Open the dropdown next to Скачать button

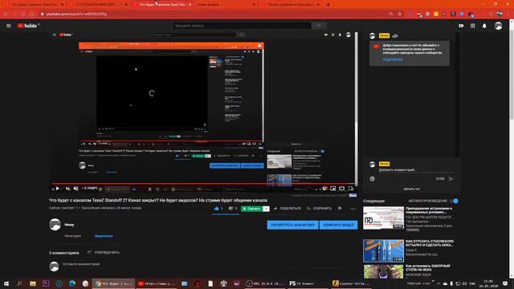point(266,209)
